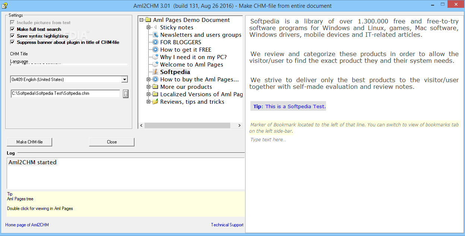Click the Newsletters and users groups page icon
This screenshot has height=236, width=465.
[155, 35]
